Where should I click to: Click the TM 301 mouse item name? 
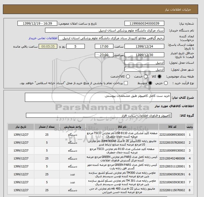(x=122, y=182)
